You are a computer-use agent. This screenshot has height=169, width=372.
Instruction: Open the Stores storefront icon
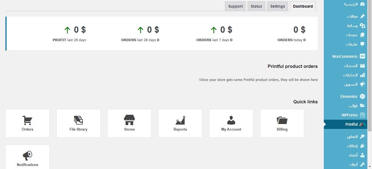click(129, 120)
